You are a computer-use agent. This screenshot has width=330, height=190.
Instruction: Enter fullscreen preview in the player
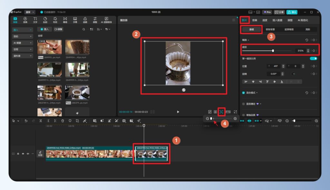pyautogui.click(x=235, y=112)
